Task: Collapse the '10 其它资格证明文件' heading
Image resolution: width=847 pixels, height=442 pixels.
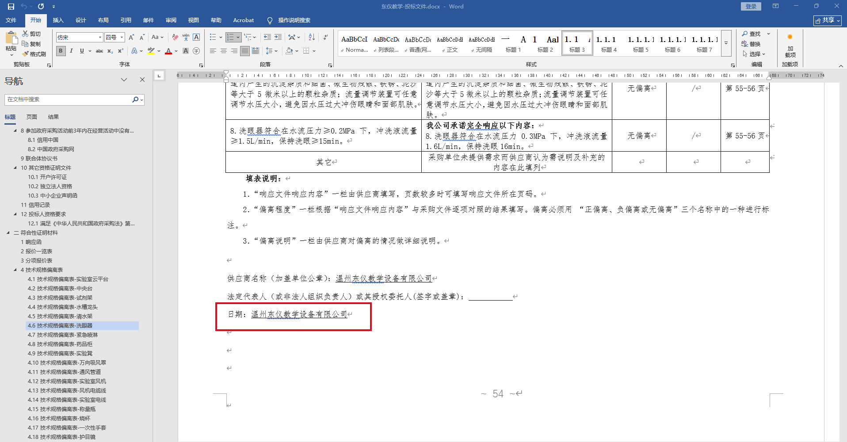Action: point(15,168)
